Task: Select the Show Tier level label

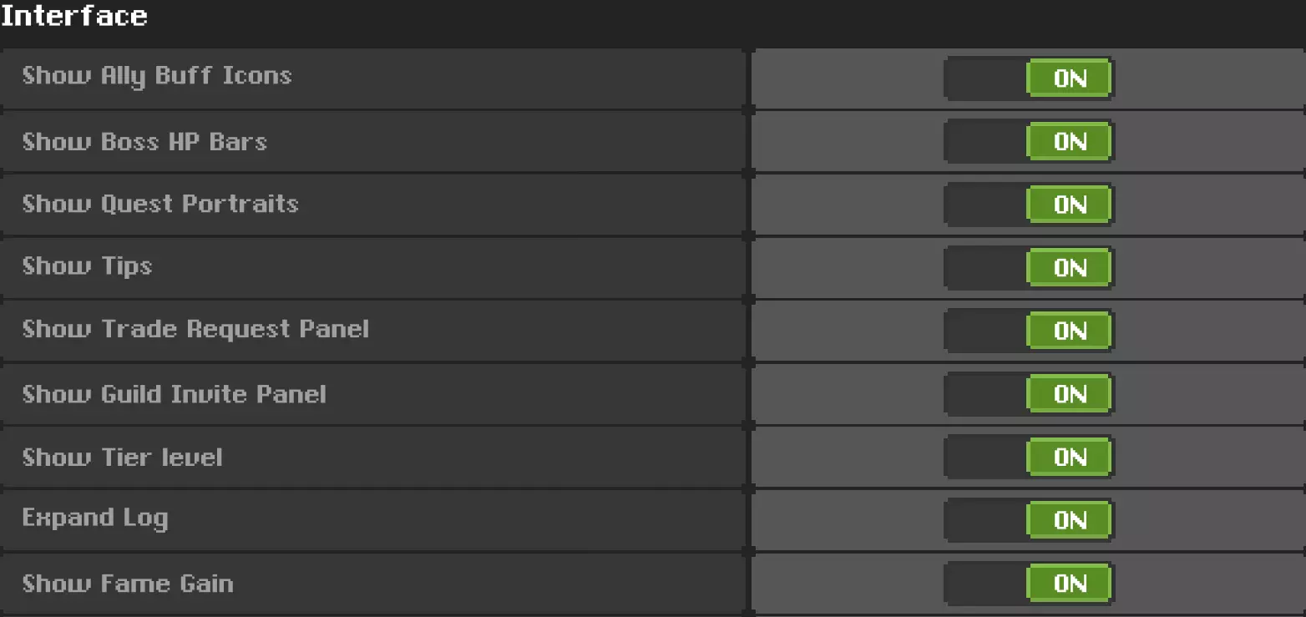Action: pyautogui.click(x=122, y=457)
